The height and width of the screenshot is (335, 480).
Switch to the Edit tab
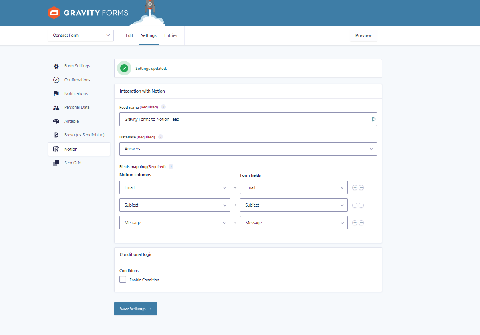click(129, 36)
